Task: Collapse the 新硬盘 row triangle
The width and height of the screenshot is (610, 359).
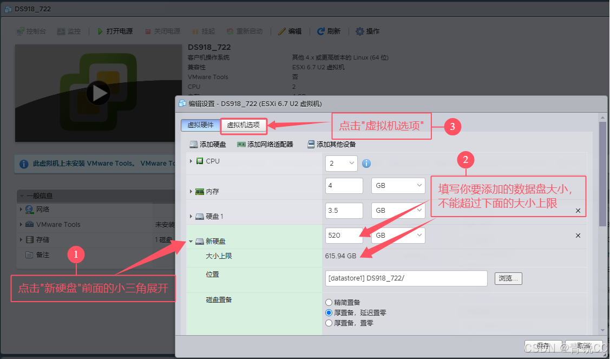Action: point(191,241)
